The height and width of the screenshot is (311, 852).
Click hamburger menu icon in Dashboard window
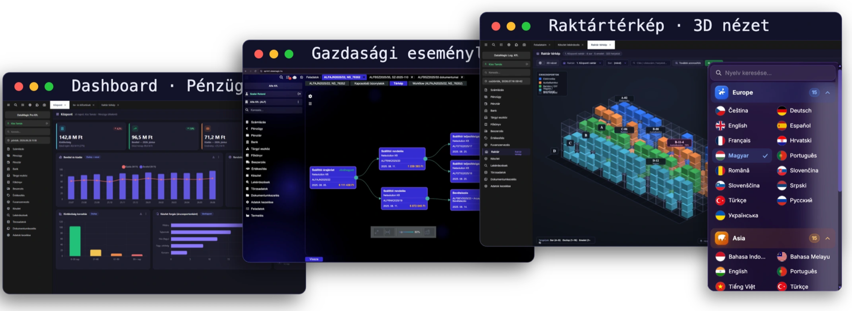click(x=9, y=105)
